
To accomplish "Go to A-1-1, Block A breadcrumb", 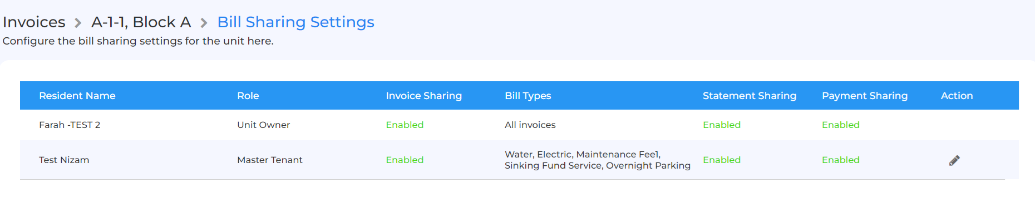I will (x=141, y=22).
